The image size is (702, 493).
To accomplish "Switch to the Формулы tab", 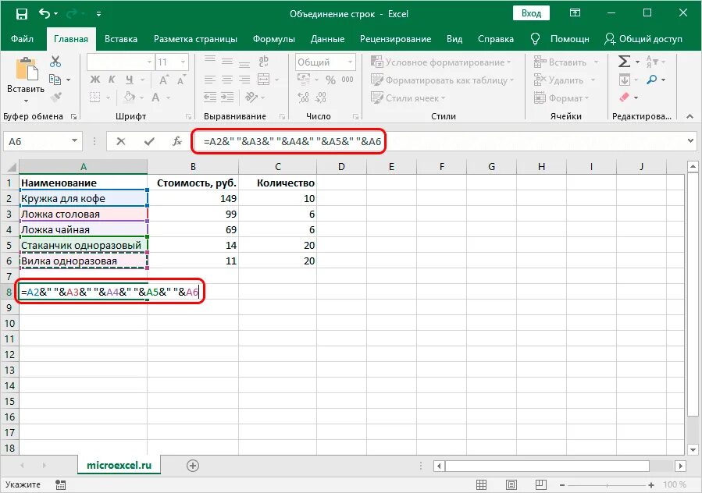I will (x=273, y=39).
